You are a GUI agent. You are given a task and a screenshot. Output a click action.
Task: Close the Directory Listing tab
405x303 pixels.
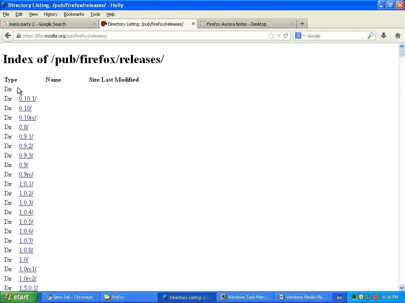coord(193,24)
